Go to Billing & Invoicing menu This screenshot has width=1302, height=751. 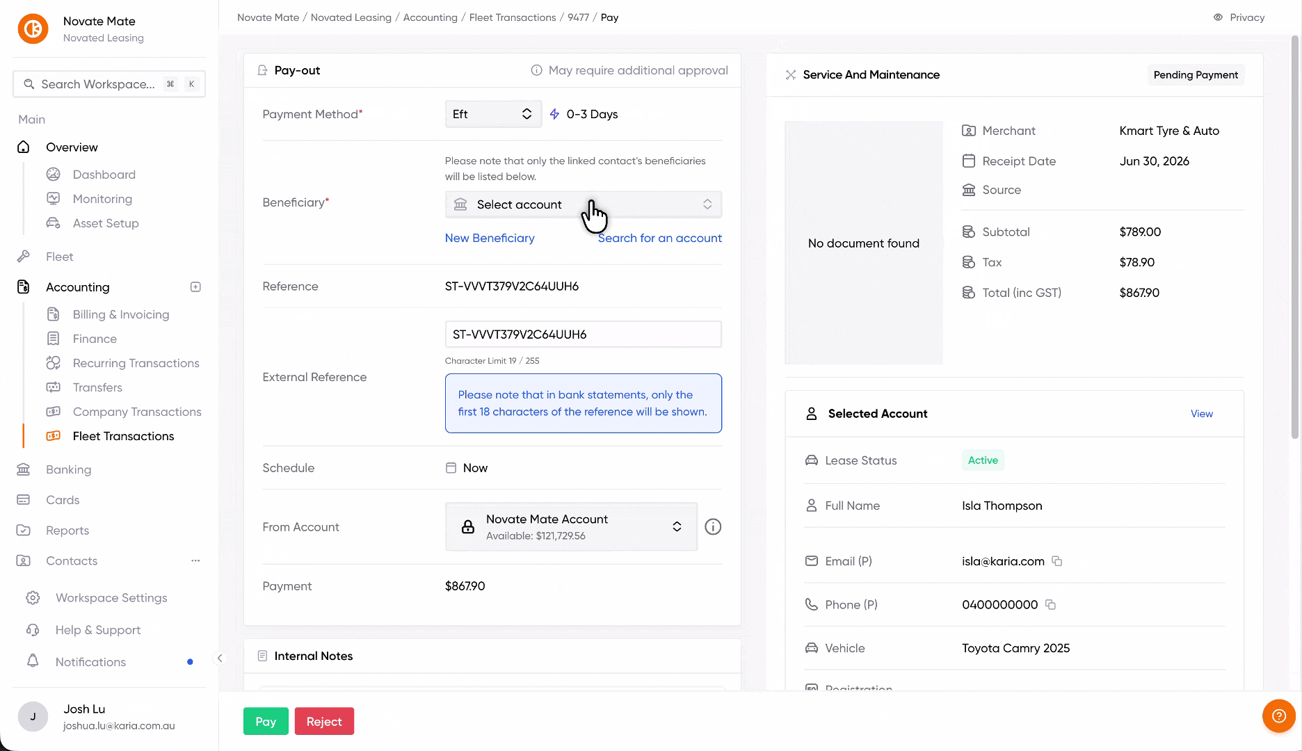pyautogui.click(x=121, y=314)
